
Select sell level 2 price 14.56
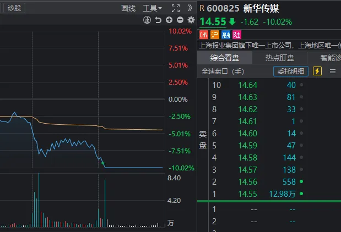[x=247, y=182]
